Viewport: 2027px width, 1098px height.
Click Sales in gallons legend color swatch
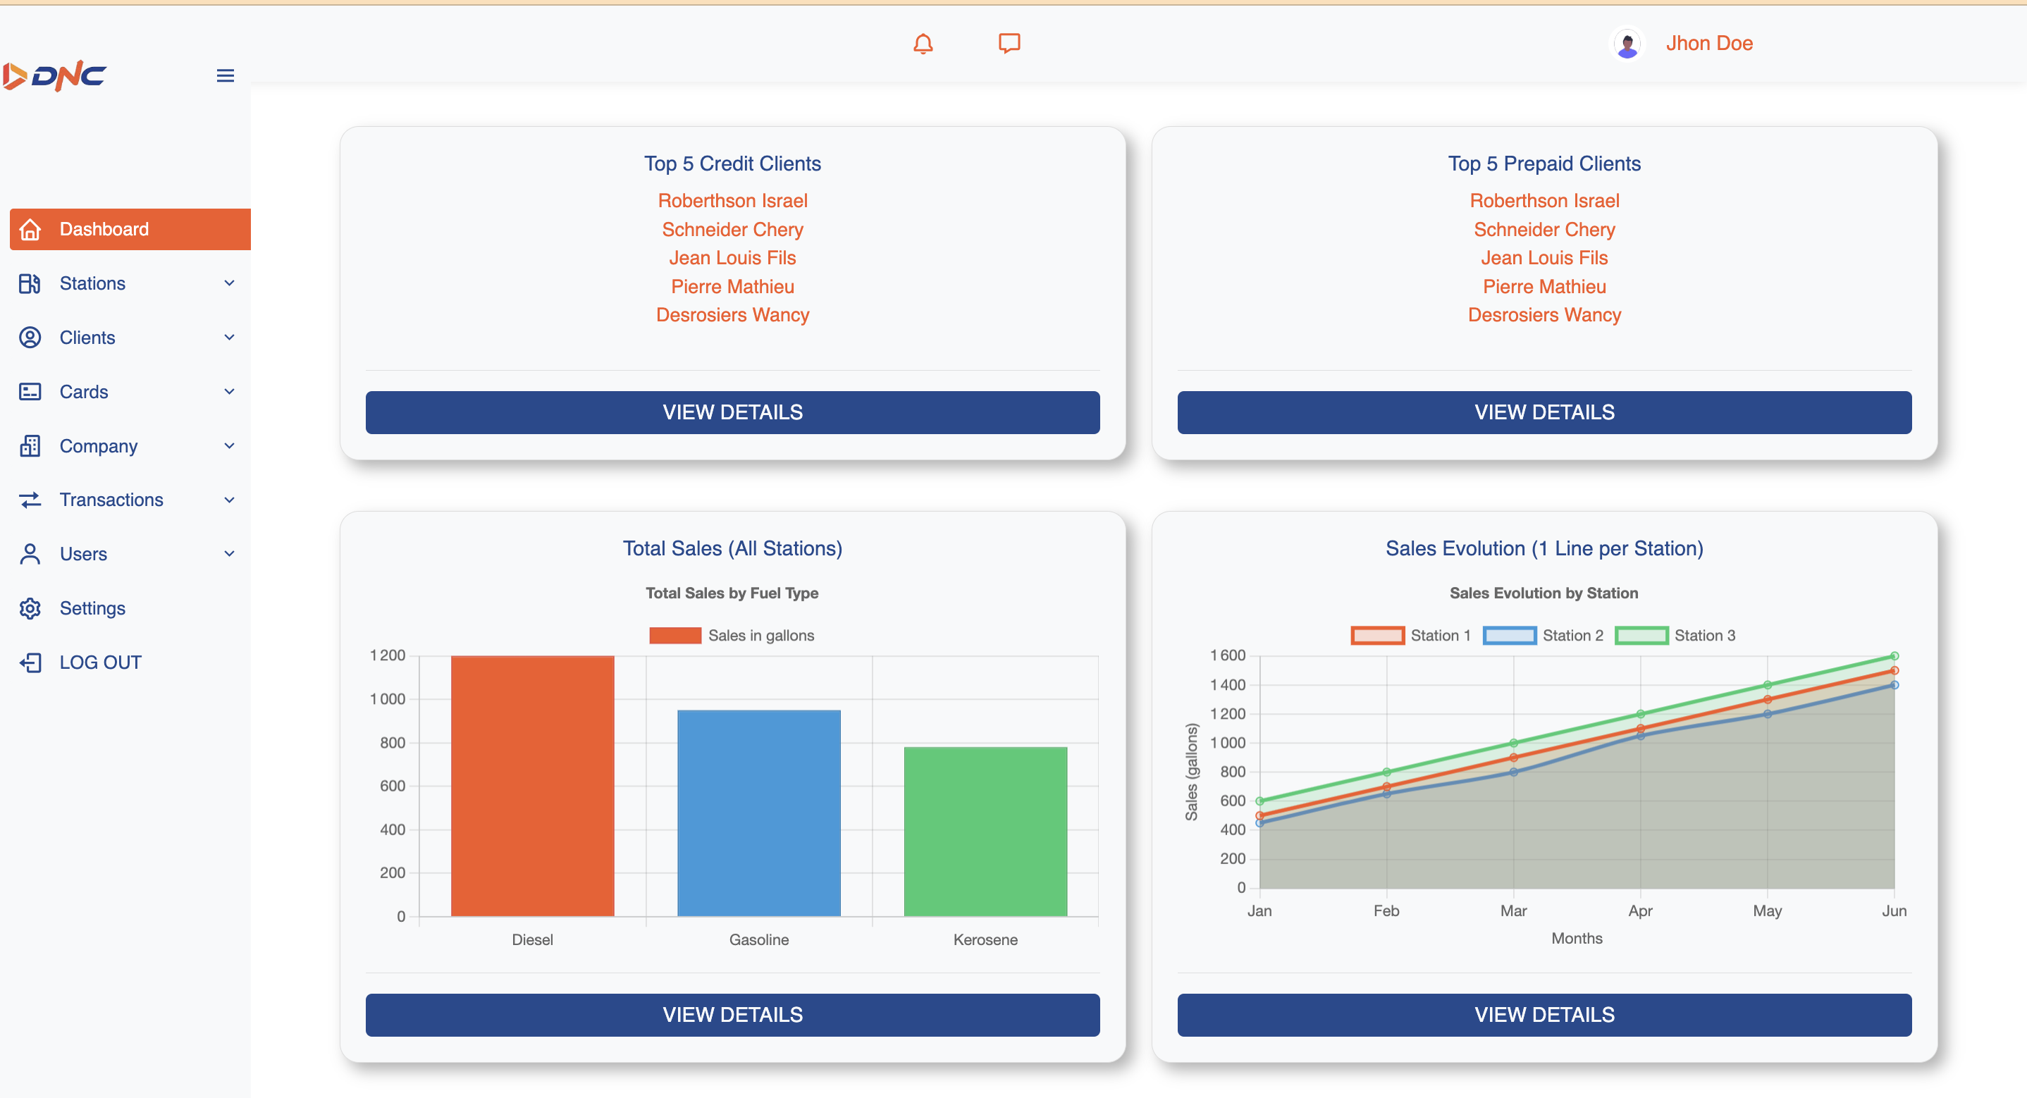point(674,635)
